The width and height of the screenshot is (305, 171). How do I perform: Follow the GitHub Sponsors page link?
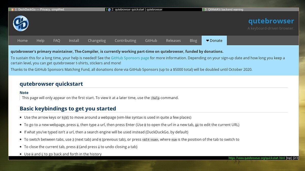point(130,58)
